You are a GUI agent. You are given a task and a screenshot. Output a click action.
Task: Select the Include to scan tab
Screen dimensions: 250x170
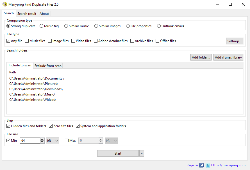click(20, 65)
